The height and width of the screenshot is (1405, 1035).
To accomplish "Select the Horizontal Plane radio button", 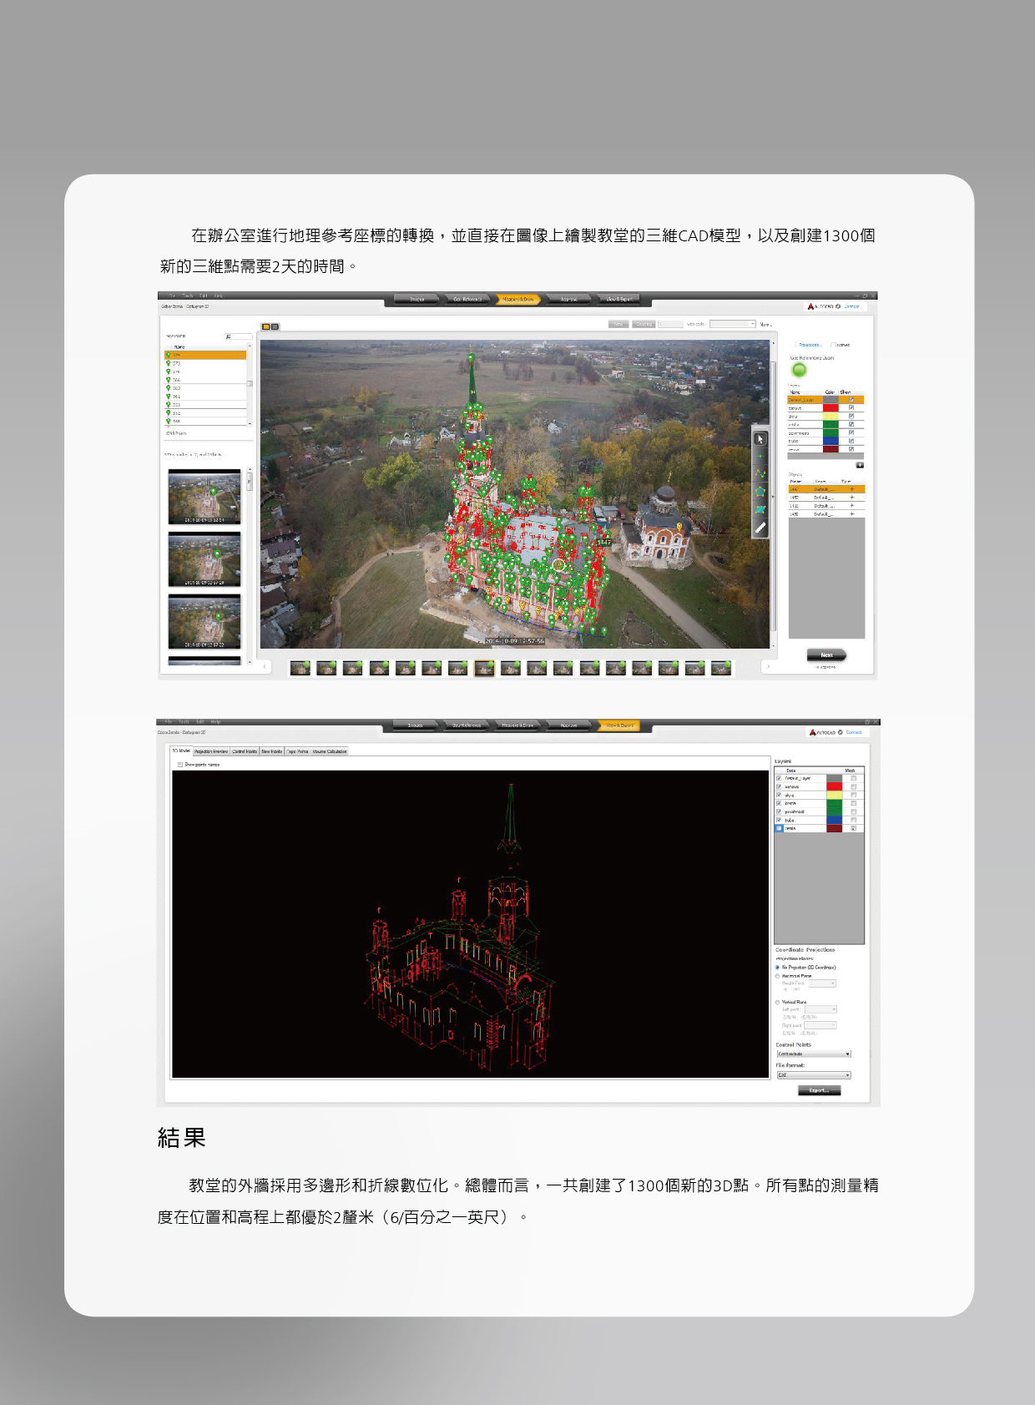I will tap(778, 976).
